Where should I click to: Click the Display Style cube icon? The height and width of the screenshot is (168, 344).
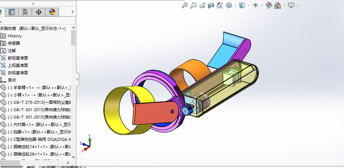242,5
